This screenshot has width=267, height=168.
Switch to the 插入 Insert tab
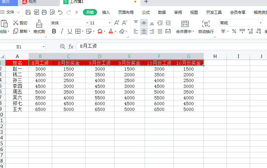coord(106,13)
